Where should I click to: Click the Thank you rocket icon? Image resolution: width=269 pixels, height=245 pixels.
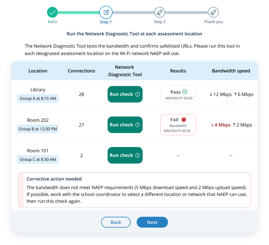point(213,12)
